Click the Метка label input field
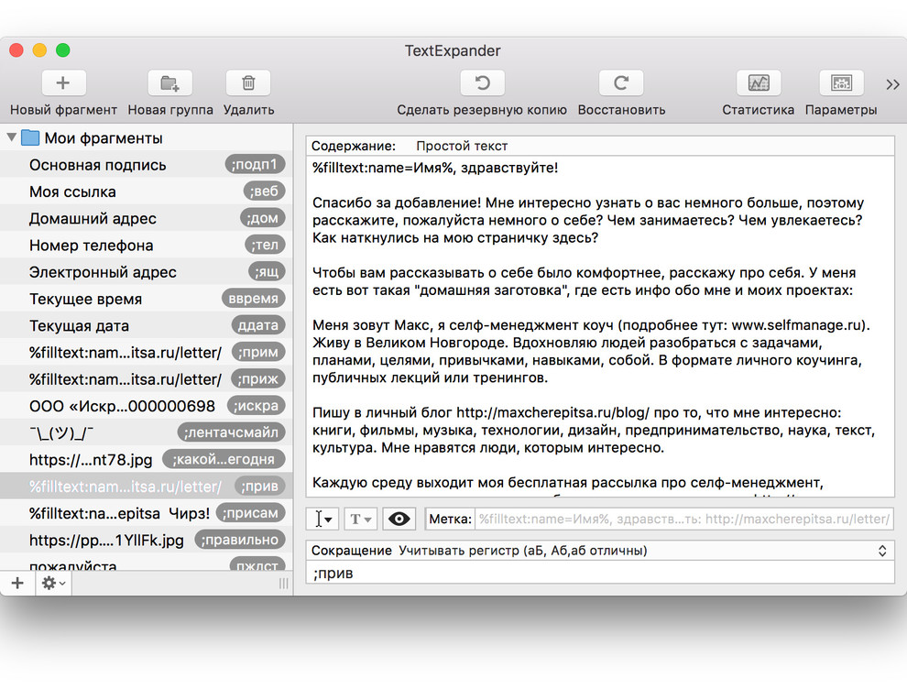Screen dimensions: 907x689 point(683,519)
